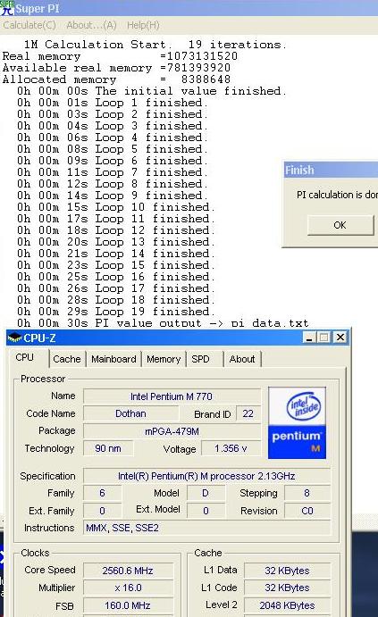This screenshot has height=617, width=378.
Task: Click the CPU-Z chip icon in title bar
Action: [14, 338]
